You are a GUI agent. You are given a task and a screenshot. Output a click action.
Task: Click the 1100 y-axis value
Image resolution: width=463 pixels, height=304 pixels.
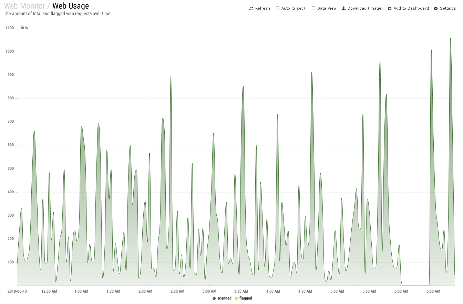point(10,28)
